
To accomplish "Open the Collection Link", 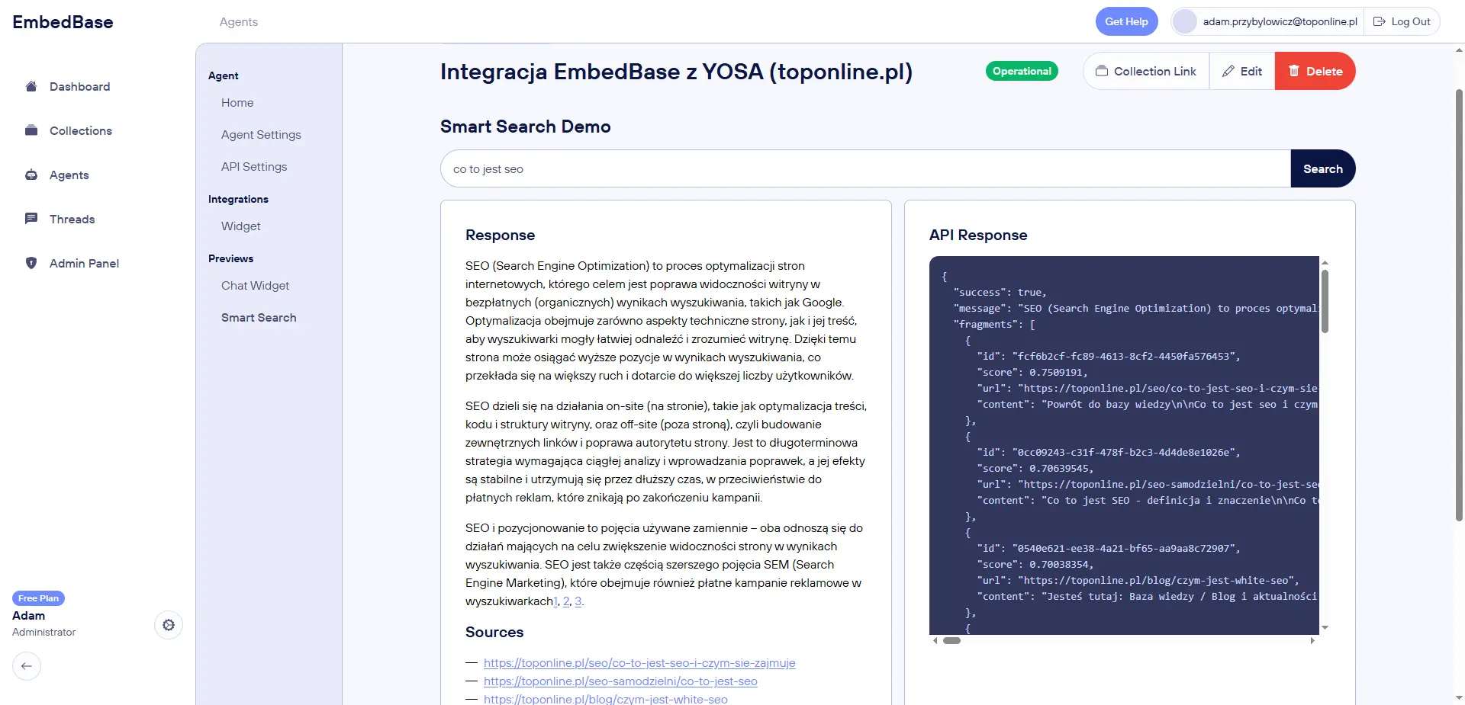I will pos(1146,71).
